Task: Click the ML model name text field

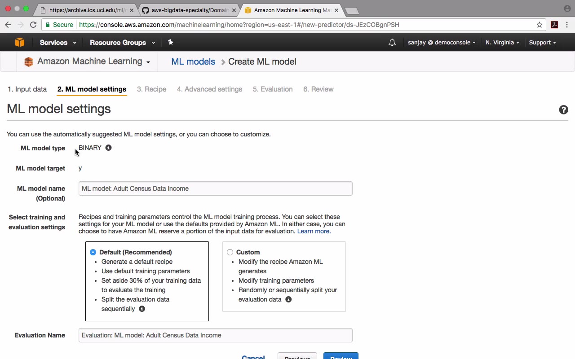Action: pos(215,188)
